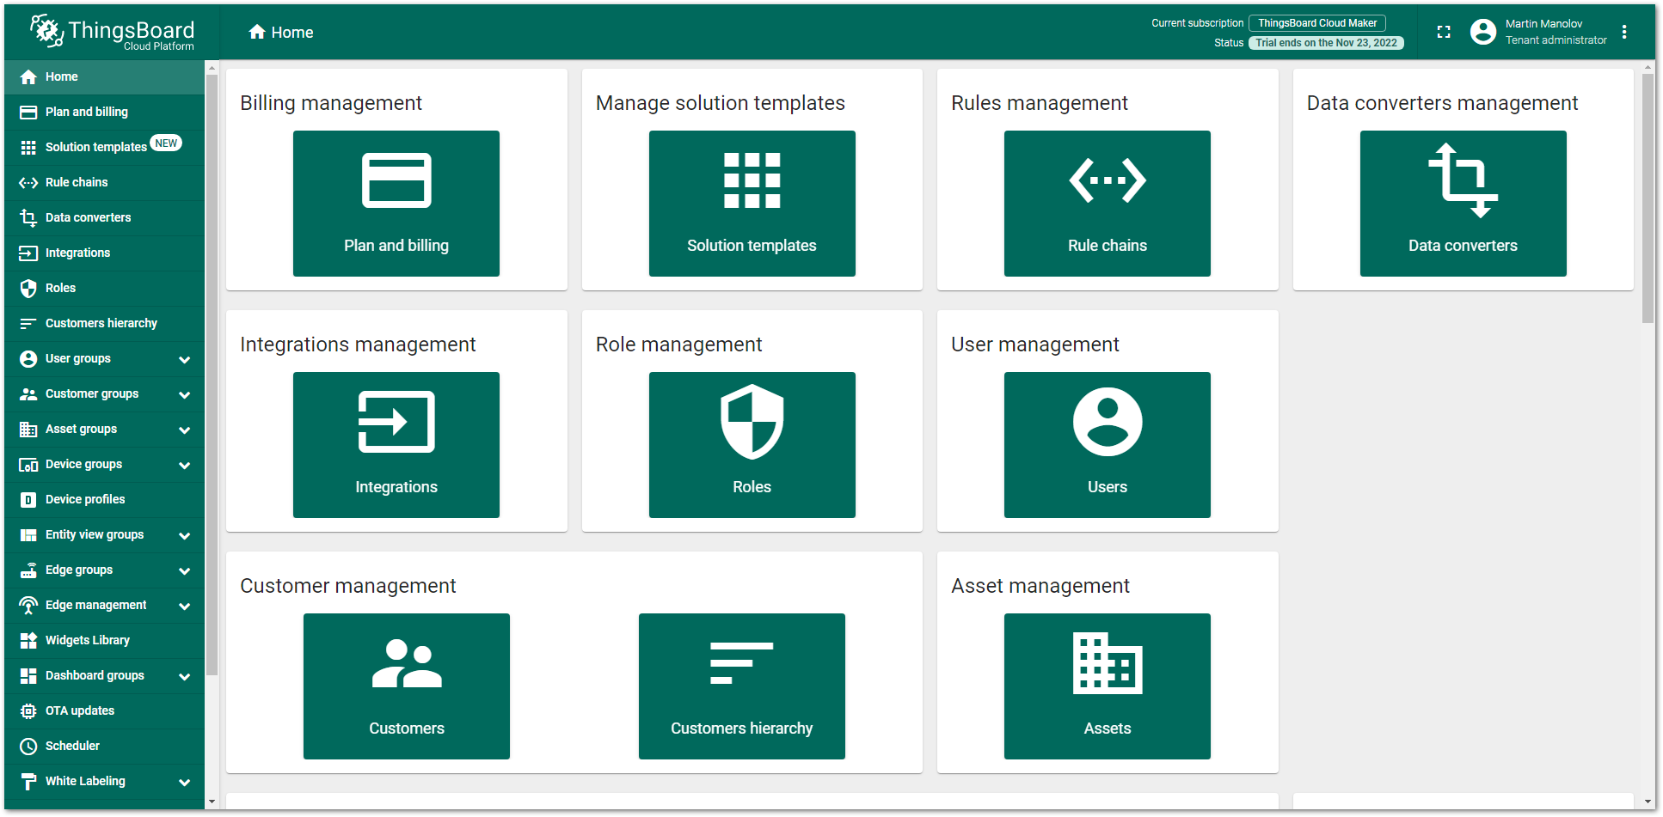Expand the Device groups submenu

(184, 465)
